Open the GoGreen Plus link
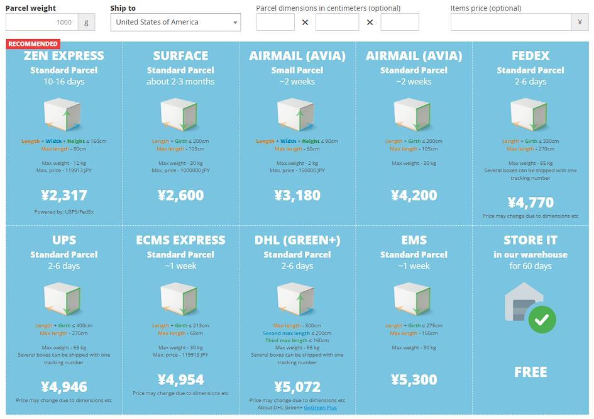This screenshot has height=419, width=594. pos(320,408)
